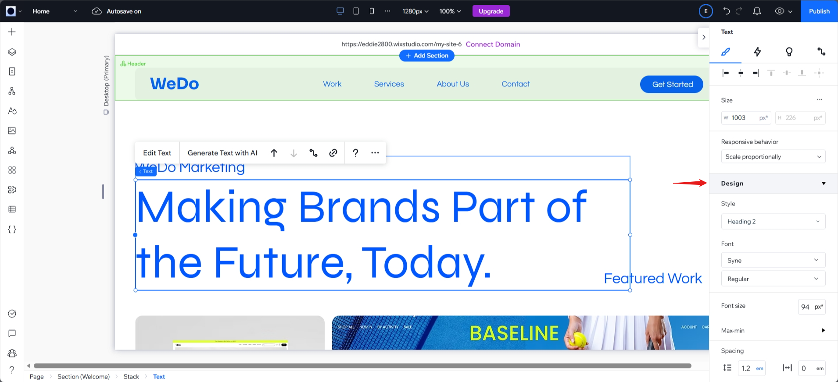The width and height of the screenshot is (838, 382).
Task: Open 100% zoom dropdown
Action: [450, 11]
